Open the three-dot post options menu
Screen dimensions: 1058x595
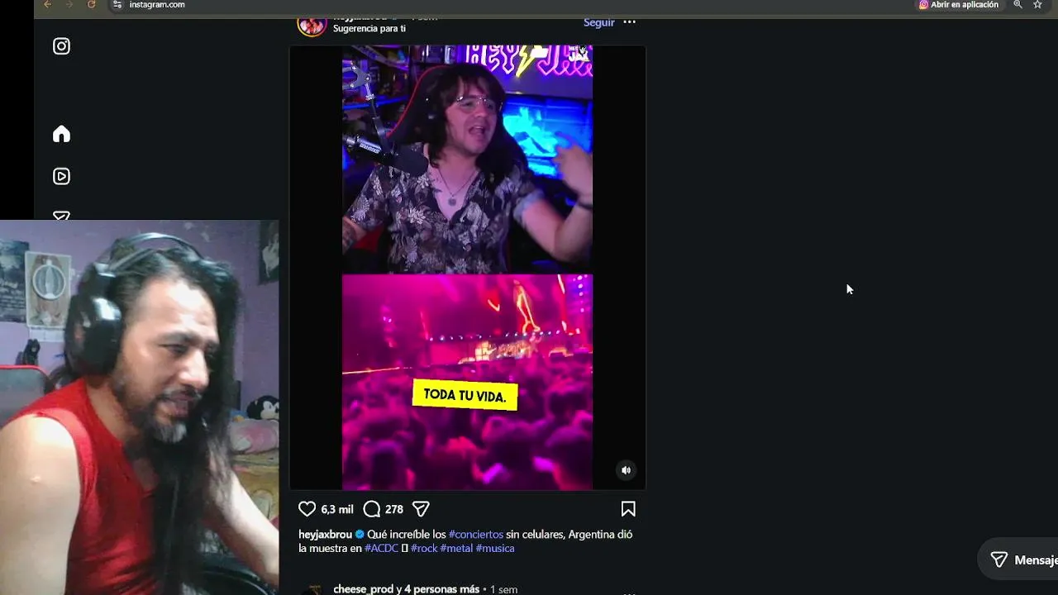coord(629,22)
